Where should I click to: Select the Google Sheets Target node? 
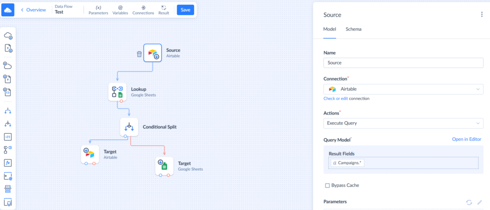[x=164, y=166]
